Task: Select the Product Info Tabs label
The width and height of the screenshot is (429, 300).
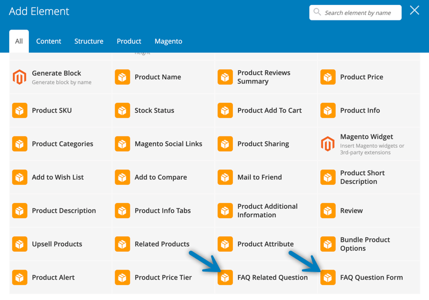Action: click(163, 211)
